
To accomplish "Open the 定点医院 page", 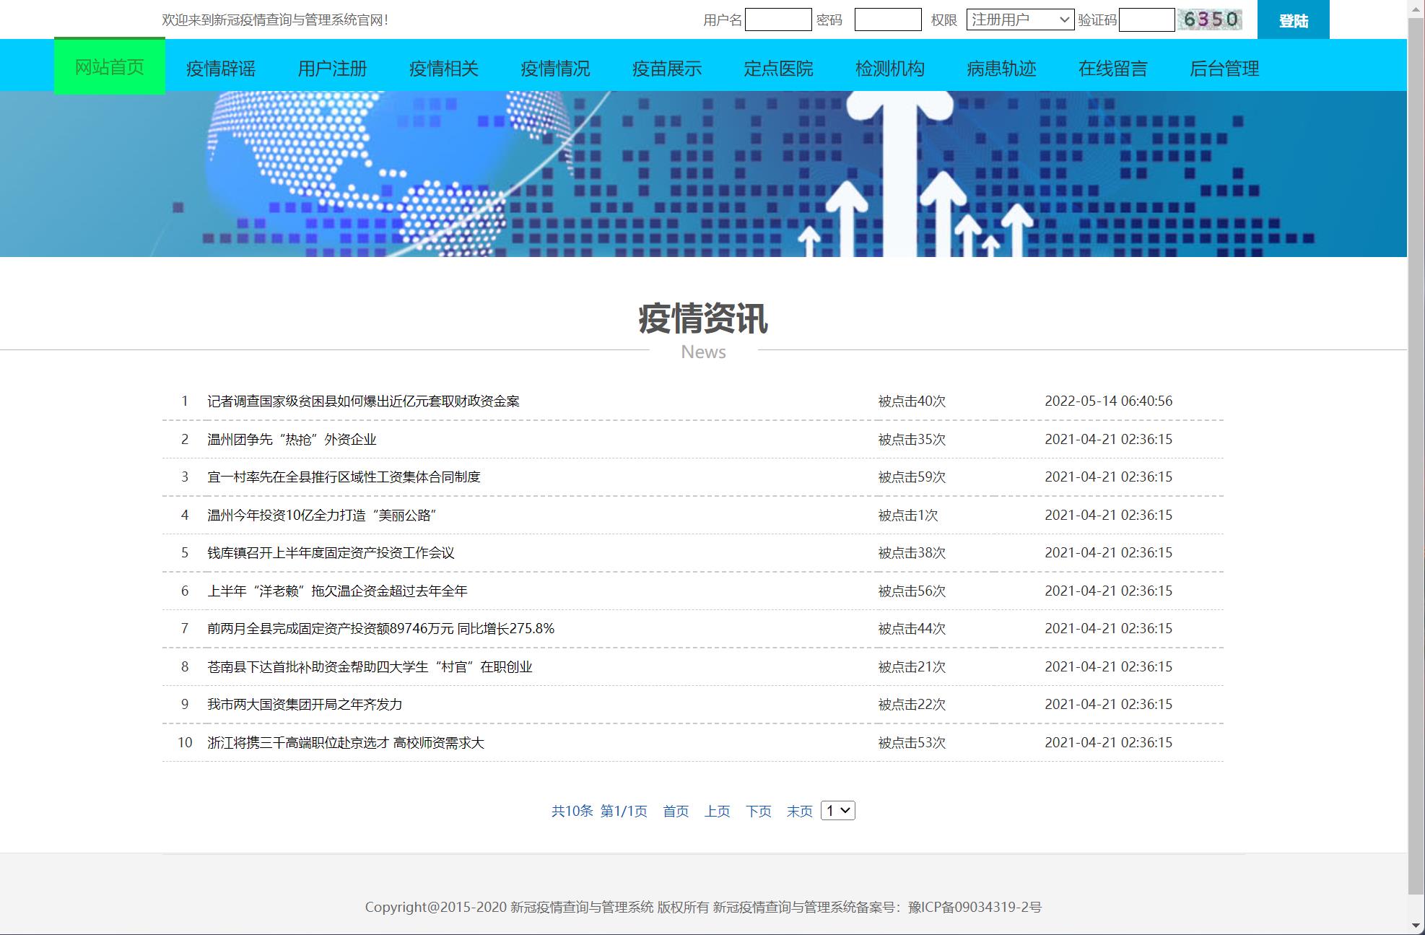I will [x=777, y=69].
